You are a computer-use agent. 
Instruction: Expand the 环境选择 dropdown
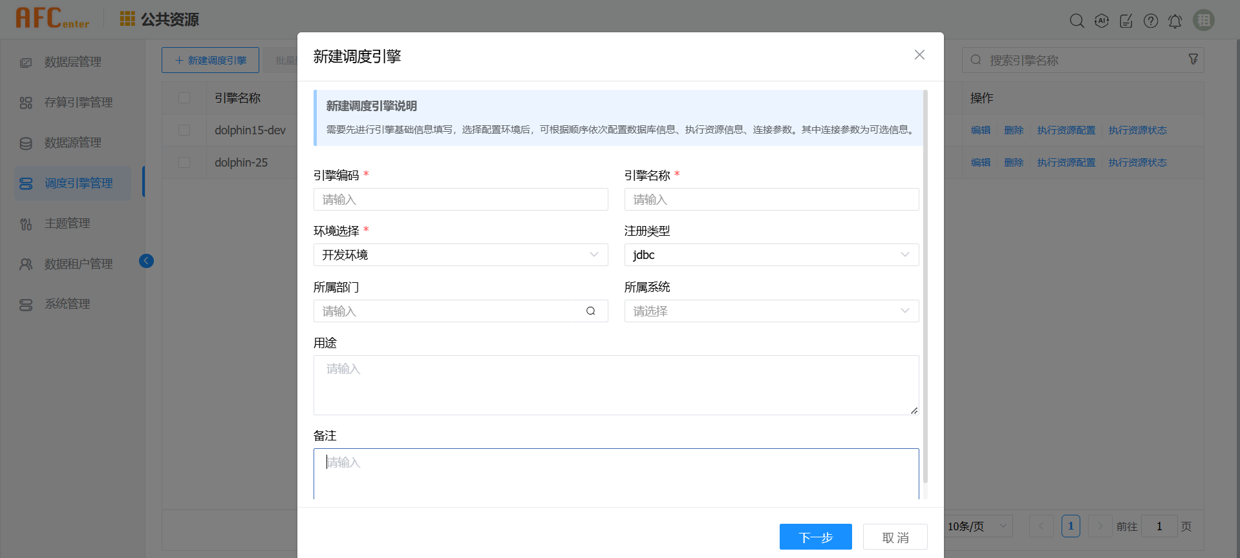[460, 255]
